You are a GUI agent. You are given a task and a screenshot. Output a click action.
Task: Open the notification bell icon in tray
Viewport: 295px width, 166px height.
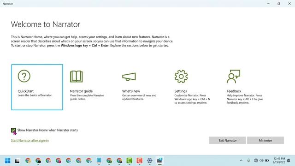click(x=289, y=160)
